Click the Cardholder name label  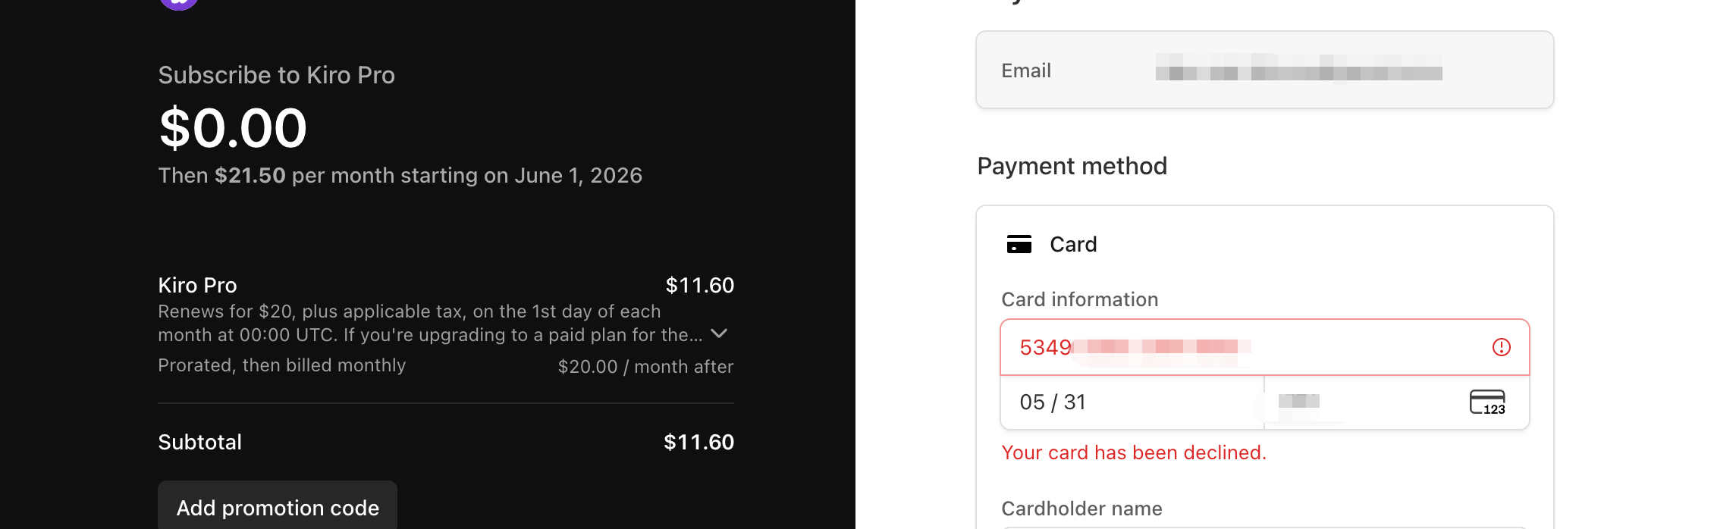pyautogui.click(x=1081, y=509)
